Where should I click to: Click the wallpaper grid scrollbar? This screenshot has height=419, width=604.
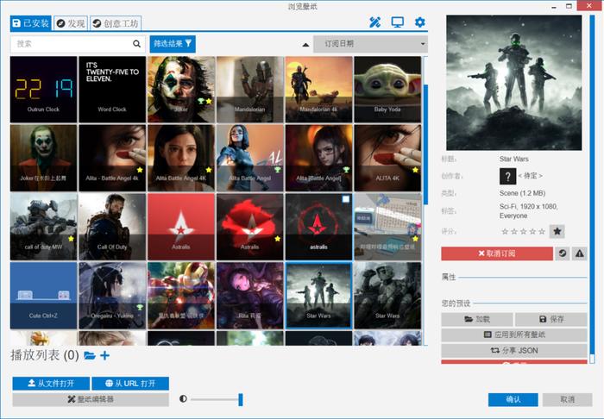coord(425,144)
